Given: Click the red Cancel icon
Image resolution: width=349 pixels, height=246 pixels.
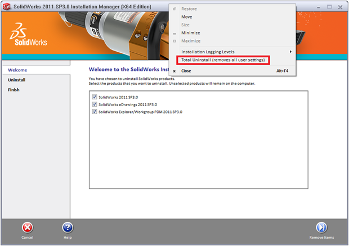Looking at the screenshot, I should click(x=28, y=227).
